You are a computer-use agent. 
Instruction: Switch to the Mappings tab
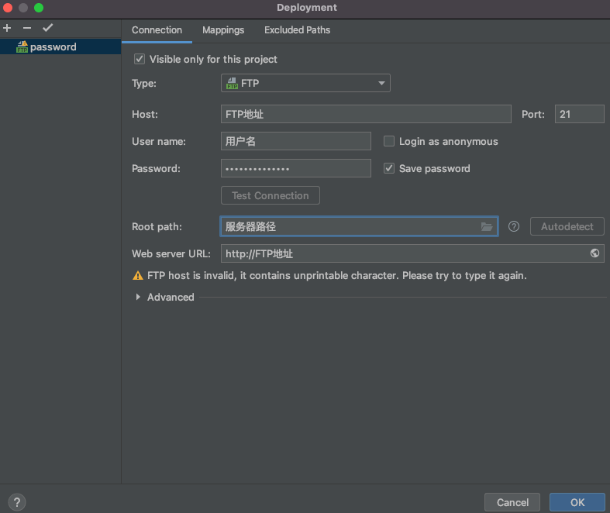tap(223, 30)
